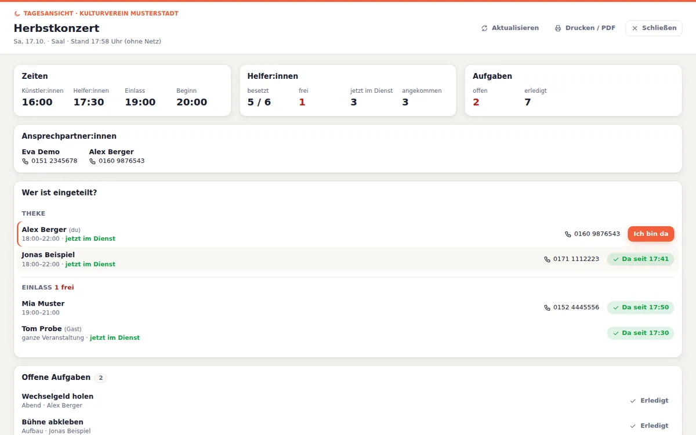Click the 'besetzt' value 5 / 6
The image size is (696, 435).
pos(259,103)
